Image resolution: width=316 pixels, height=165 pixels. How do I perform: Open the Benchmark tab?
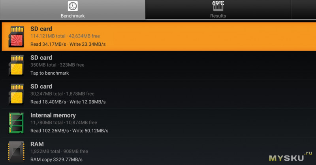[x=73, y=9]
